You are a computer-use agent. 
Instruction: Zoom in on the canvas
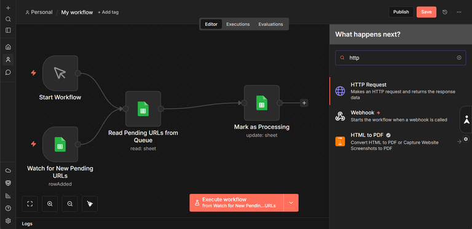click(50, 204)
